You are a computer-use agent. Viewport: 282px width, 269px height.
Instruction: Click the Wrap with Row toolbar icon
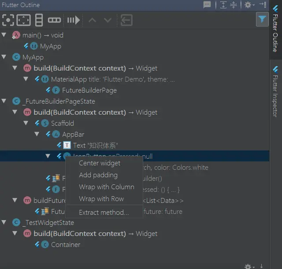(54, 20)
